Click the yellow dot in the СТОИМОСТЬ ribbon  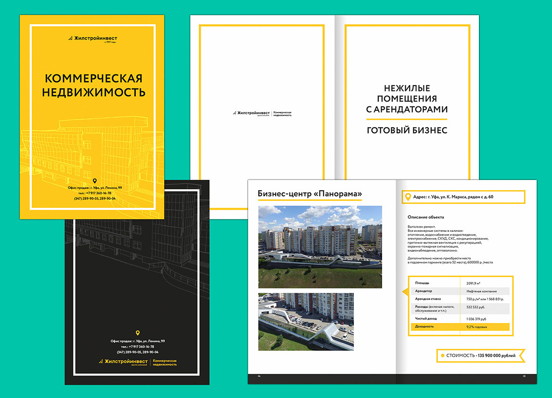pos(442,355)
